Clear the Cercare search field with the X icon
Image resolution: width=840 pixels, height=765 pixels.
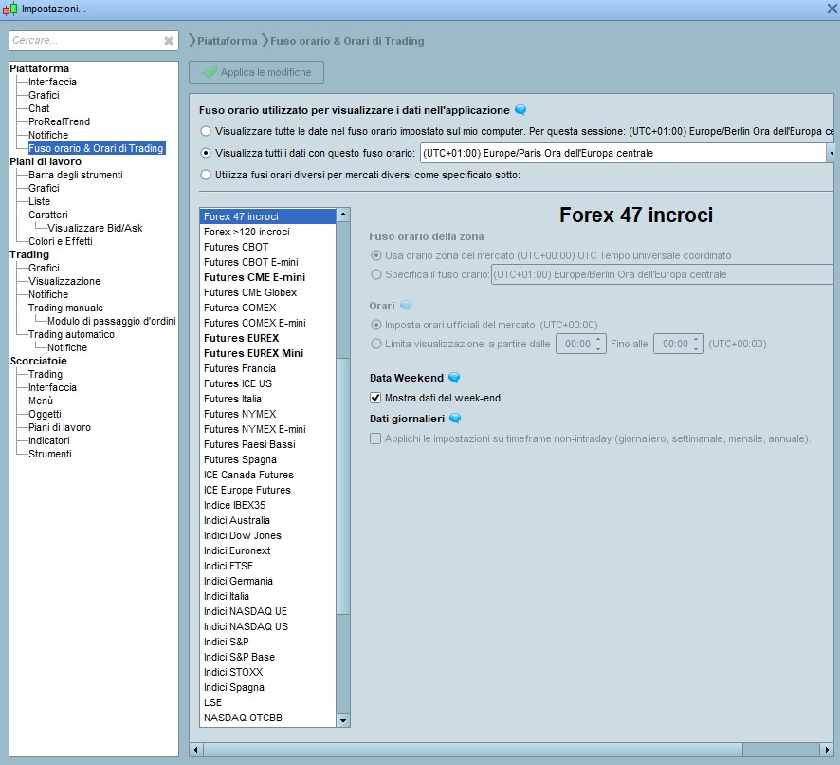[168, 41]
